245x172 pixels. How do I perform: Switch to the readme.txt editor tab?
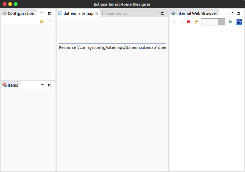115,13
